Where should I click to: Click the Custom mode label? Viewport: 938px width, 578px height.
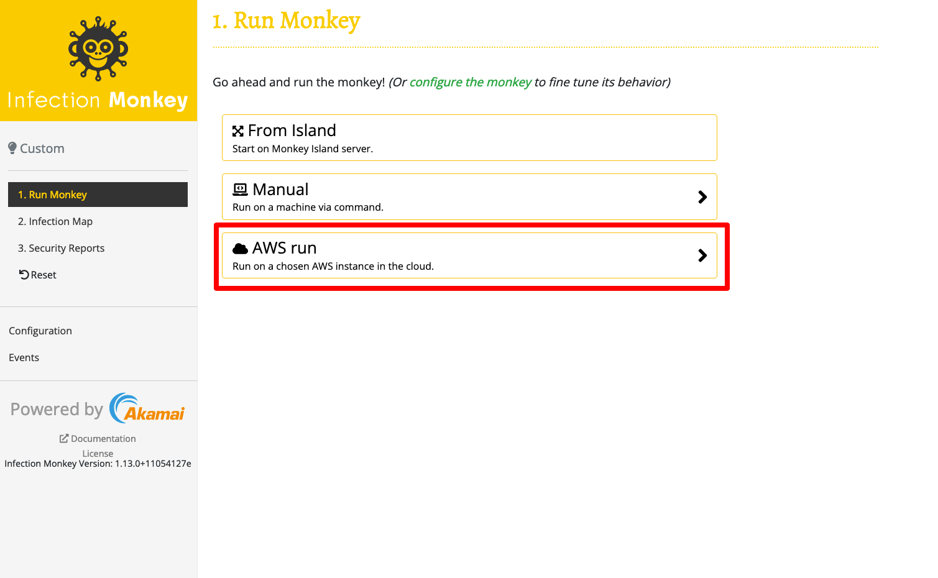(x=42, y=149)
